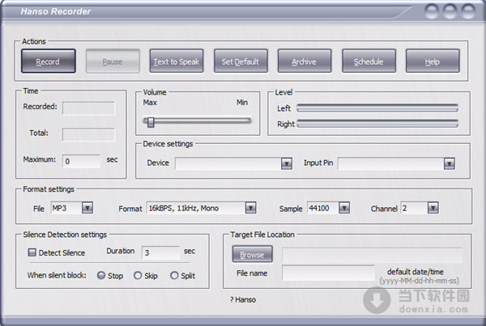Click the File name input field
This screenshot has width=486, height=326.
pyautogui.click(x=328, y=273)
